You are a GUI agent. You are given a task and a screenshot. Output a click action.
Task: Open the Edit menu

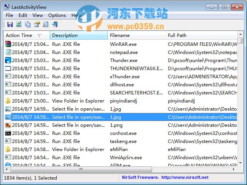pyautogui.click(x=23, y=15)
